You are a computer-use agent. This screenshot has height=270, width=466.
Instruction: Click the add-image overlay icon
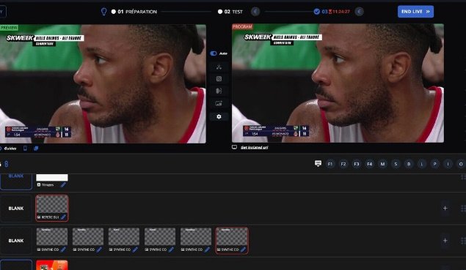[219, 103]
